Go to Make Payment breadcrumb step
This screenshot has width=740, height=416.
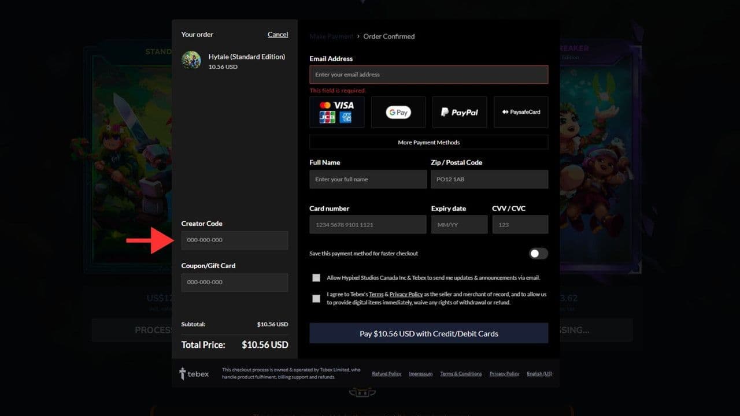331,36
